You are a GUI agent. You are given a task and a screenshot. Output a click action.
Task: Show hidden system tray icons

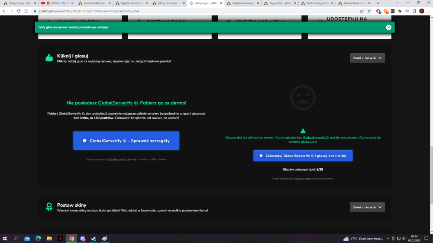(x=388, y=239)
